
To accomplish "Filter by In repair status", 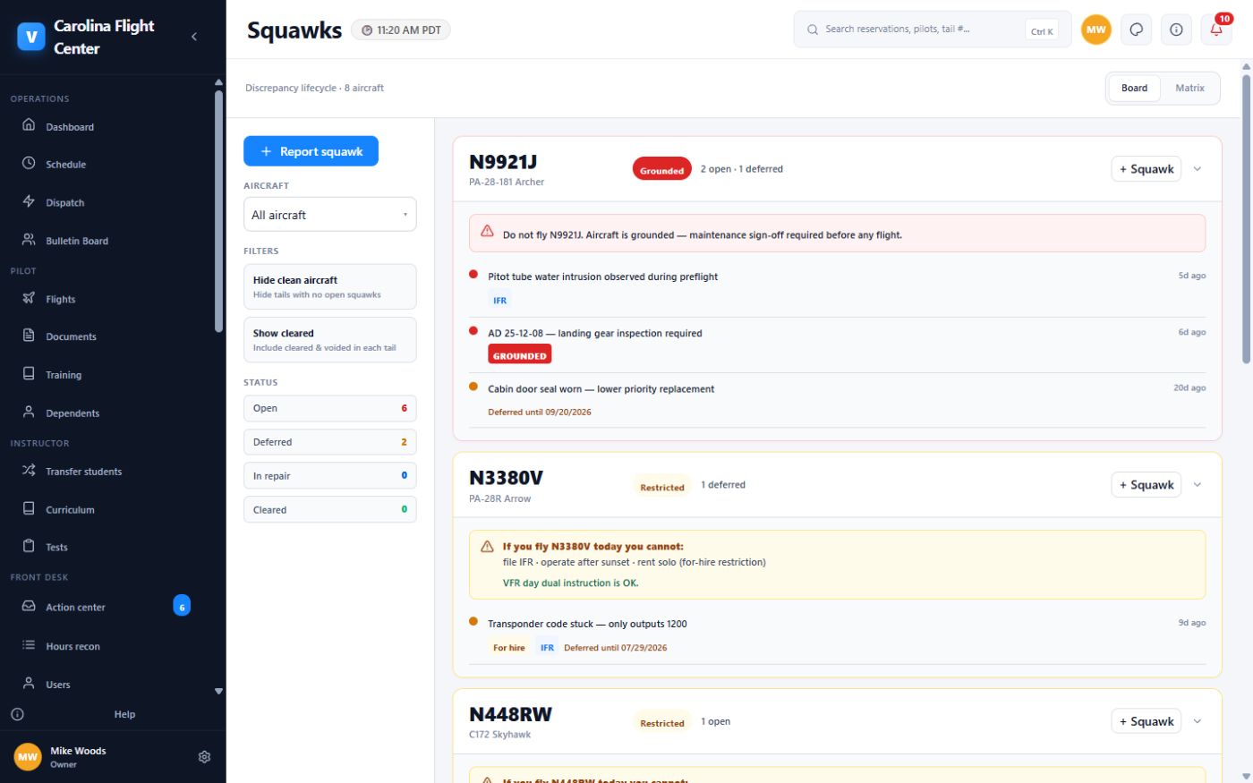I will coord(329,476).
